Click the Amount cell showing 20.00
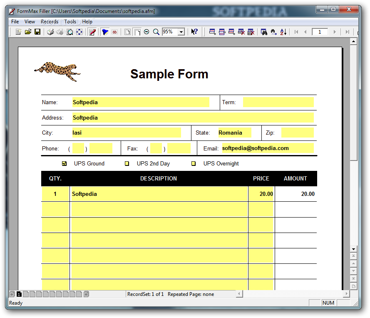The width and height of the screenshot is (370, 318). coord(296,194)
